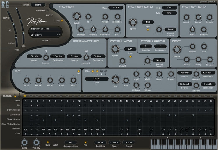Click the Sequence Reset On button
This screenshot has width=218, height=150.
(x=71, y=142)
